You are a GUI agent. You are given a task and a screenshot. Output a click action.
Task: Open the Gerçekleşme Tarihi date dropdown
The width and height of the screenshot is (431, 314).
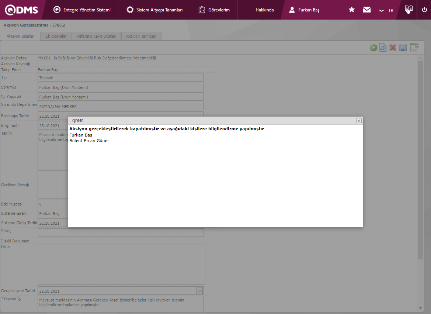click(199, 291)
